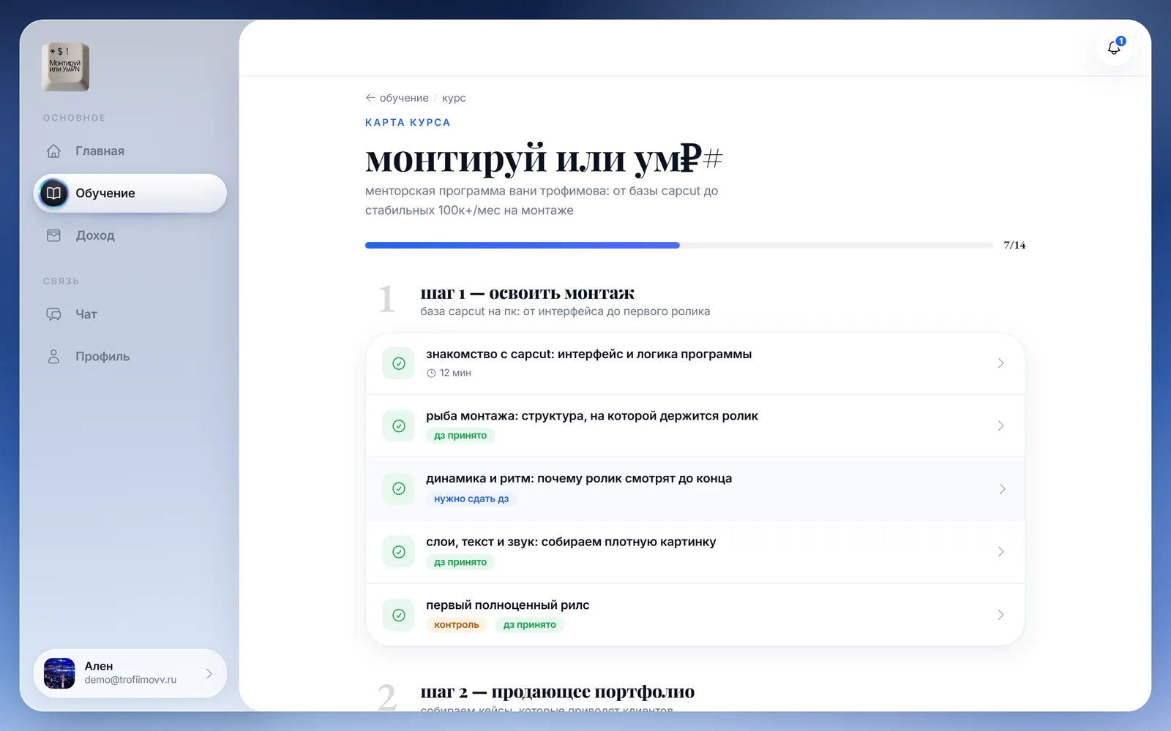
Task: Open the notifications bell
Action: tap(1114, 48)
